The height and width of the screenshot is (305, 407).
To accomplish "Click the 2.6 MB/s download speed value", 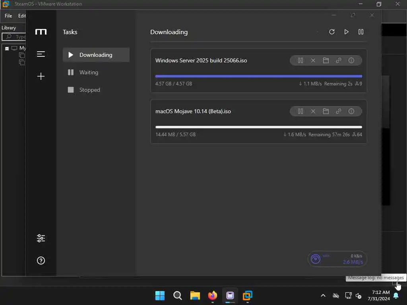I will coord(353,262).
